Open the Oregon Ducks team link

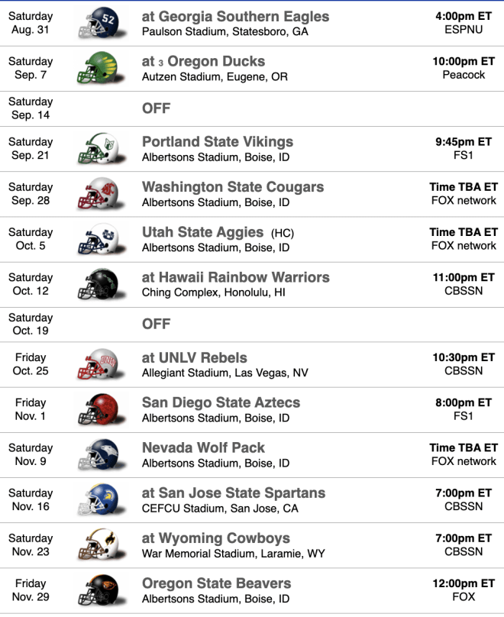(x=216, y=61)
